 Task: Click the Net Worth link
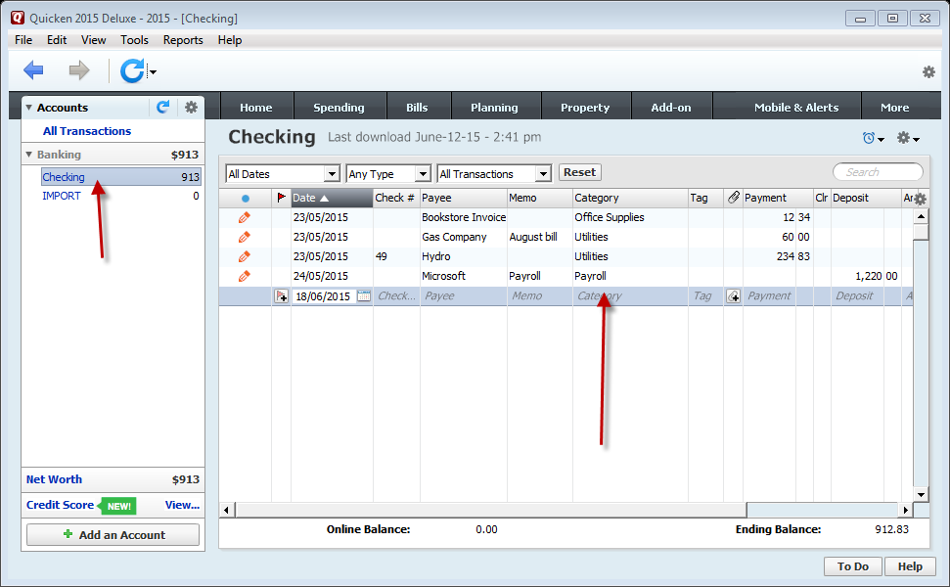[x=54, y=479]
